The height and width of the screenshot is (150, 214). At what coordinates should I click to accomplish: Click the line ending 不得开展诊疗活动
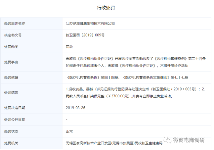pyautogui.click(x=127, y=66)
